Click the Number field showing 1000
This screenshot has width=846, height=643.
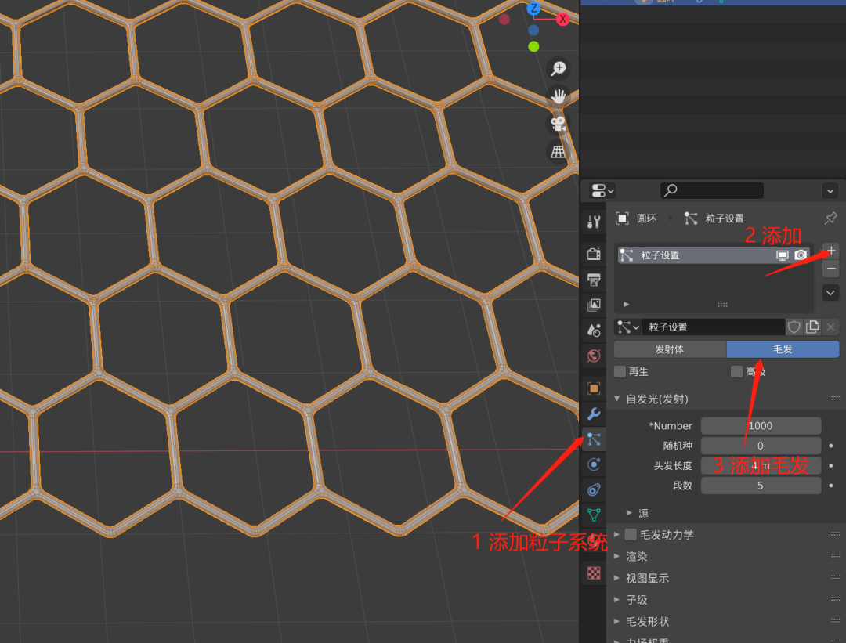(761, 425)
